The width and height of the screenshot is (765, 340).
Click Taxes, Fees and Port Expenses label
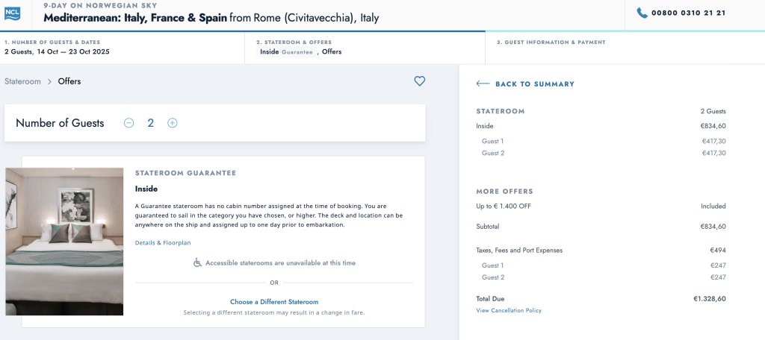pyautogui.click(x=519, y=251)
